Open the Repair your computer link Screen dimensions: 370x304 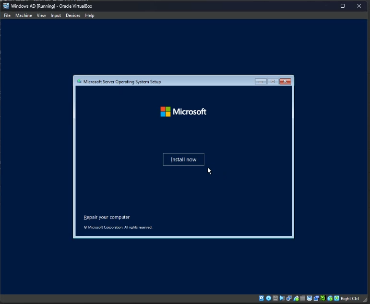pyautogui.click(x=107, y=217)
